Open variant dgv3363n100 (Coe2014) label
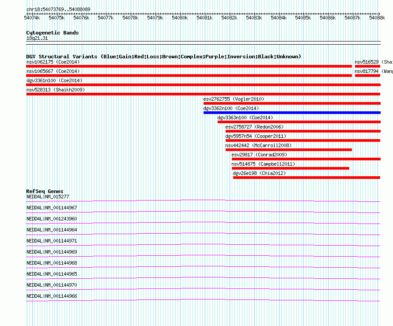 pyautogui.click(x=245, y=118)
